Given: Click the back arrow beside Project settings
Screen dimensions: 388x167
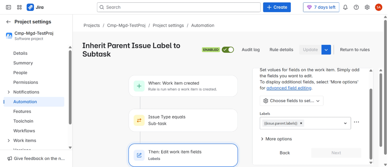Looking at the screenshot, I should click(x=9, y=22).
